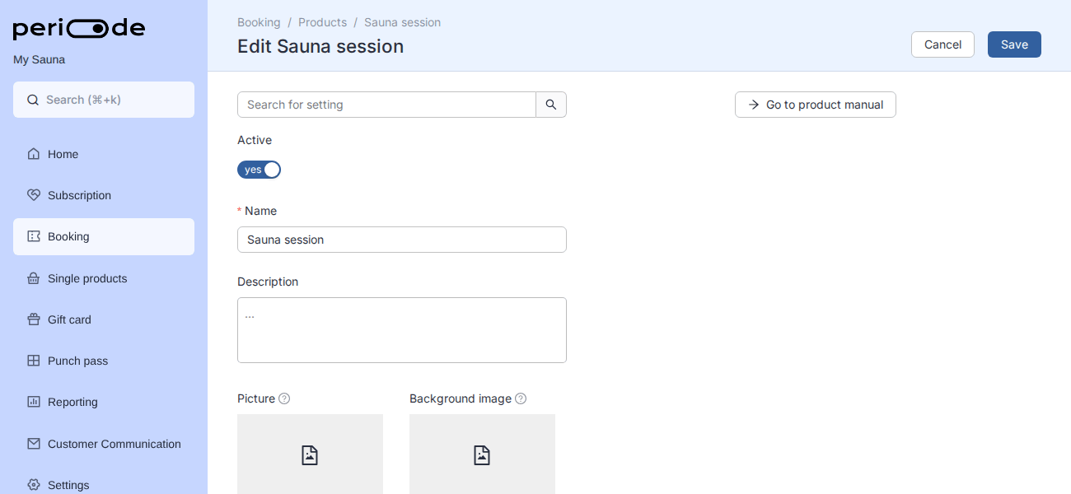Toggle the Active switch off
The width and height of the screenshot is (1071, 494).
[259, 170]
